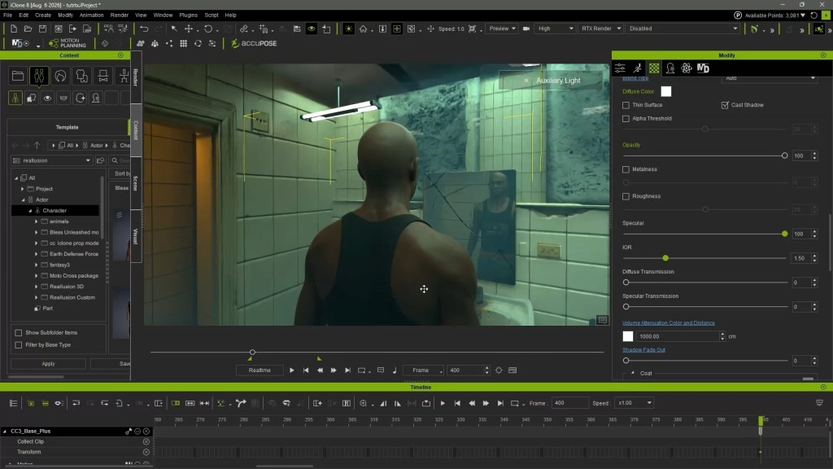Switch to the Scene side tab
The image size is (833, 469).
pyautogui.click(x=136, y=183)
